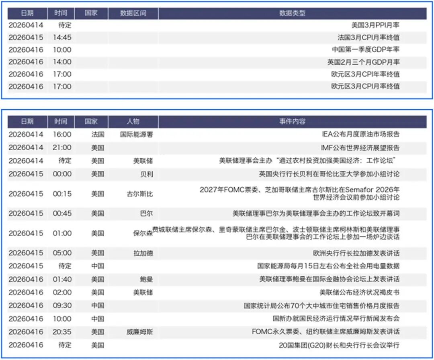Click the 古尔斯比 name cell
The image size is (434, 360).
click(139, 194)
